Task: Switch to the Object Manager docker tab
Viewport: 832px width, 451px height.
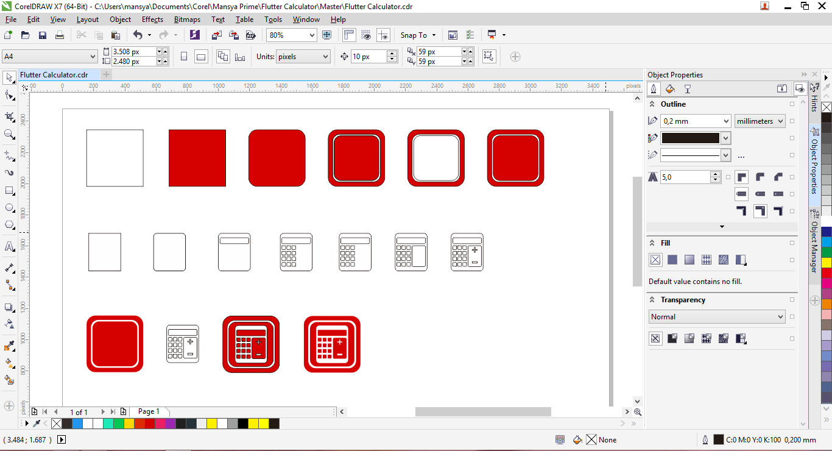Action: coord(814,246)
